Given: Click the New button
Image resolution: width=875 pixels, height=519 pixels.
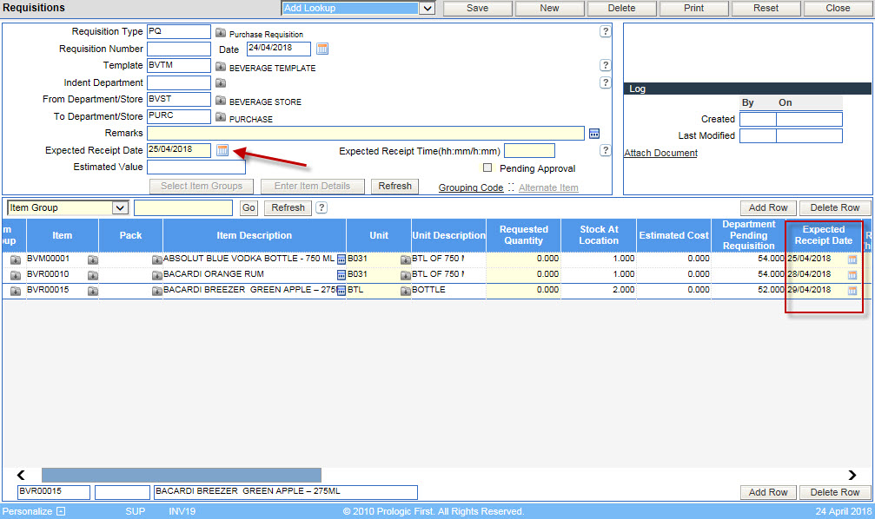Looking at the screenshot, I should click(550, 9).
